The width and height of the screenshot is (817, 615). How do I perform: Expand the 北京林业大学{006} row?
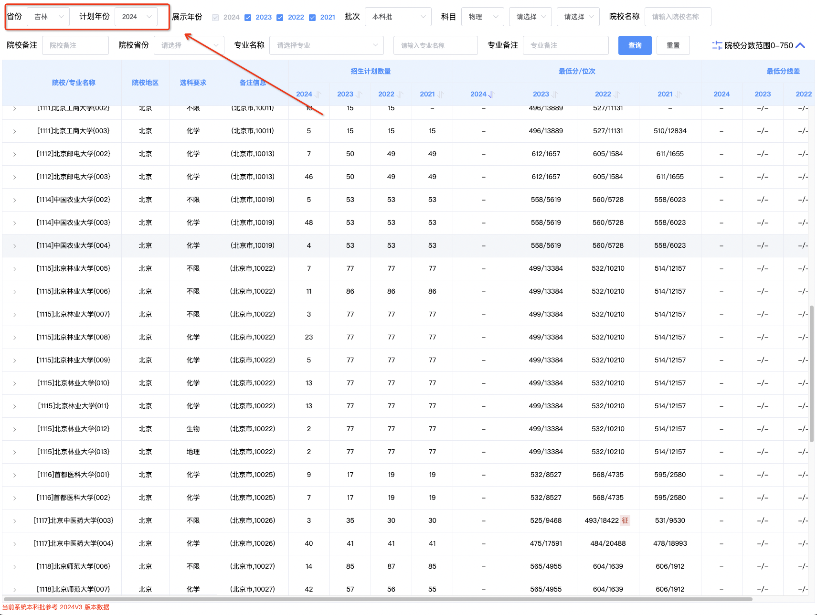point(15,292)
